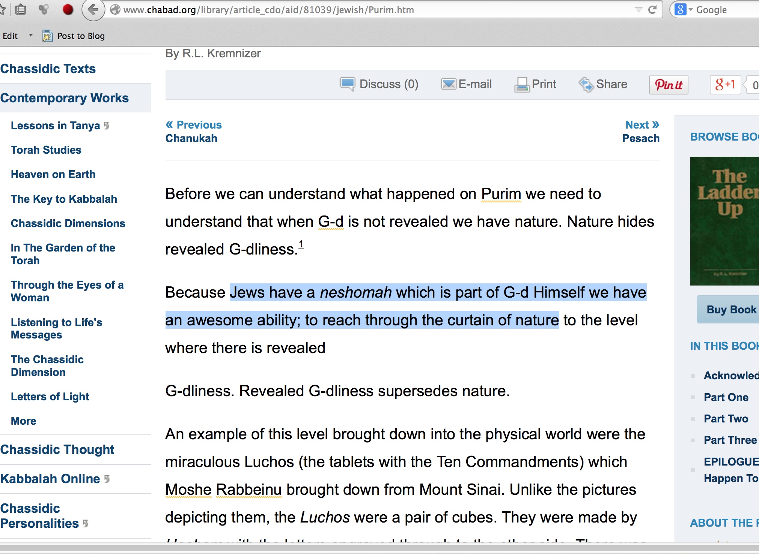Image resolution: width=759 pixels, height=554 pixels.
Task: Click the E-mail envelope icon
Action: click(448, 84)
